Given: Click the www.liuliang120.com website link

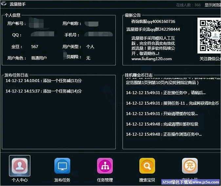Looking at the screenshot, I should [151, 59].
